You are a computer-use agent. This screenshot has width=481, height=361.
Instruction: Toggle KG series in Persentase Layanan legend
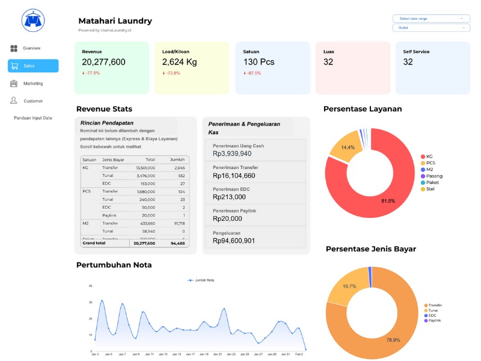429,156
